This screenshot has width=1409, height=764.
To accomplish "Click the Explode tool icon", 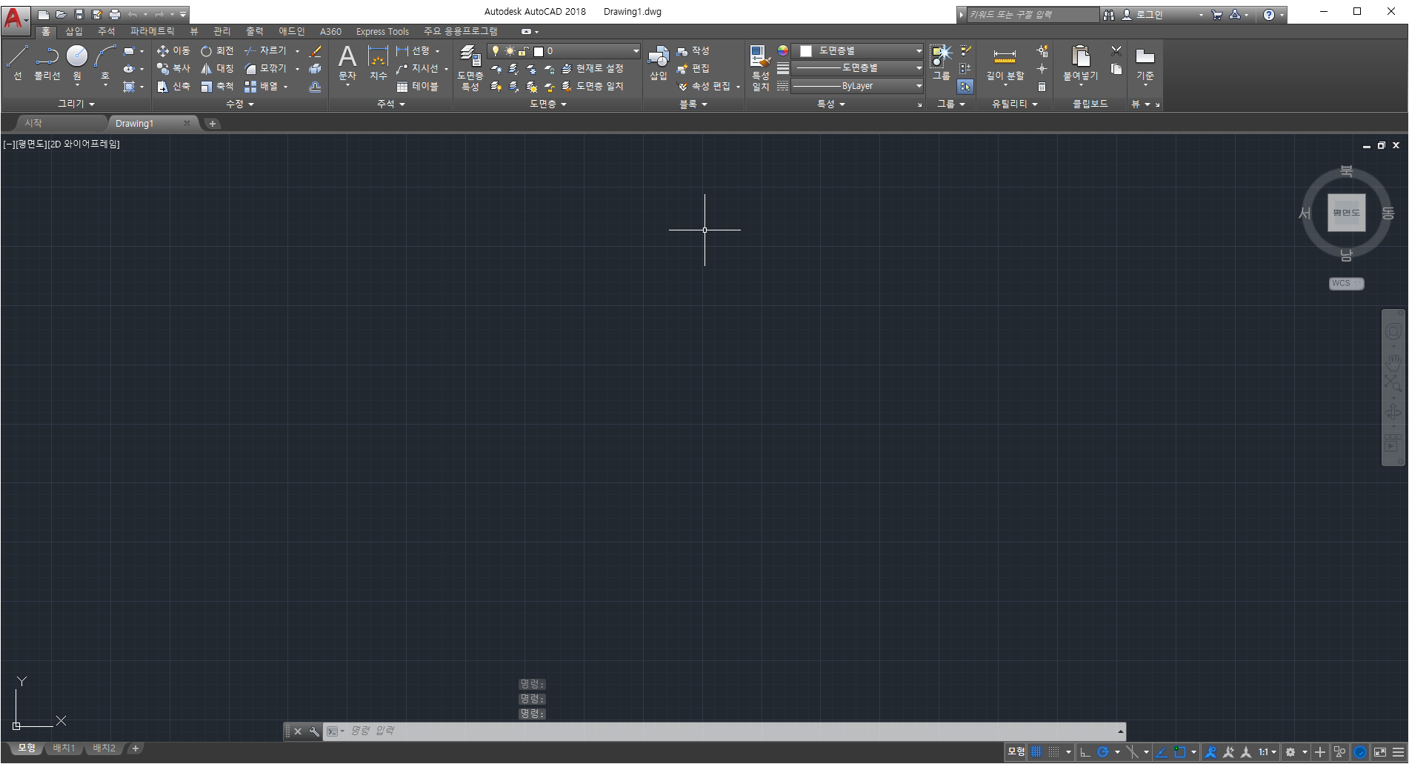I will [x=316, y=69].
